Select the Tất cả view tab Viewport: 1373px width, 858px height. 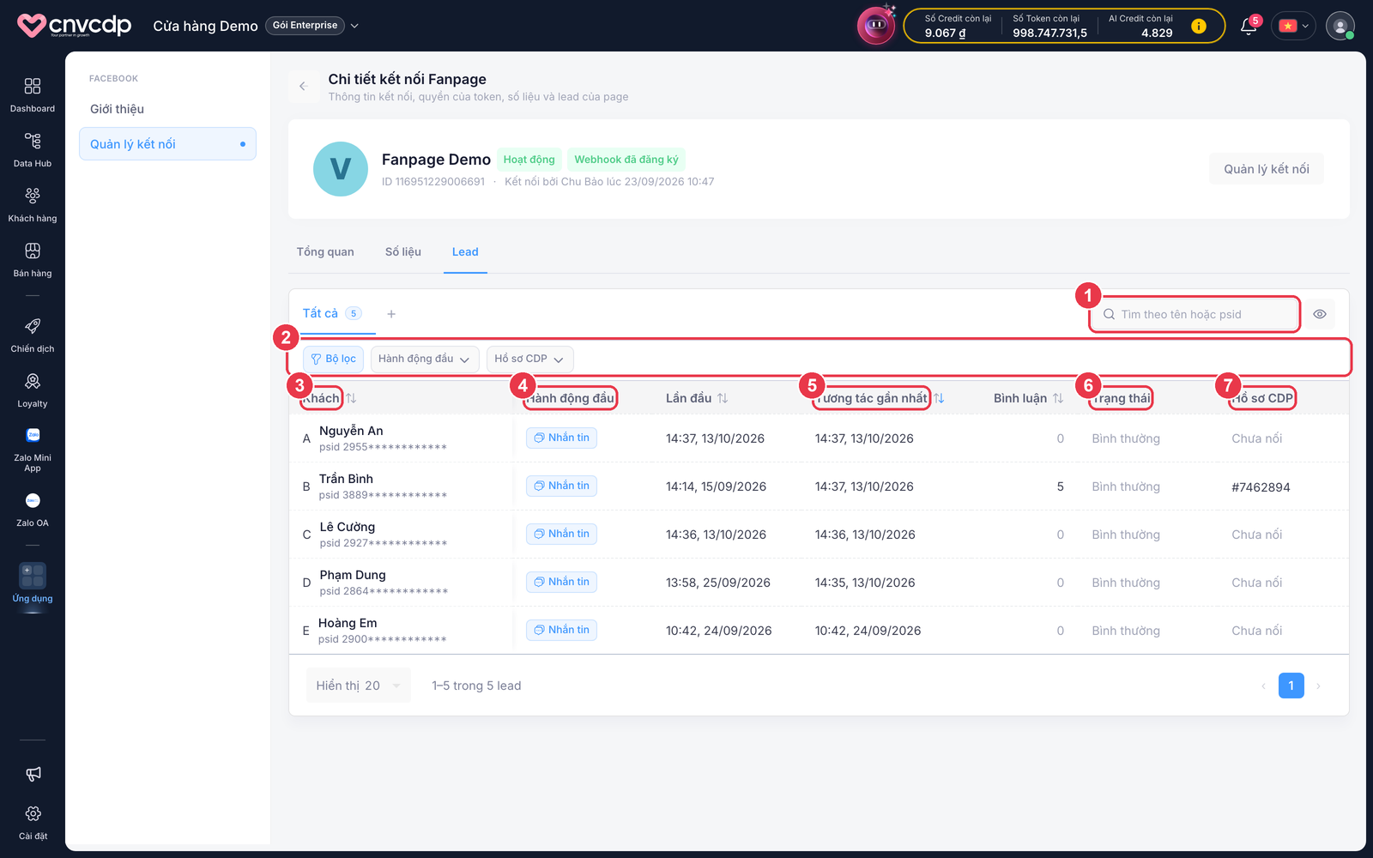click(x=332, y=313)
